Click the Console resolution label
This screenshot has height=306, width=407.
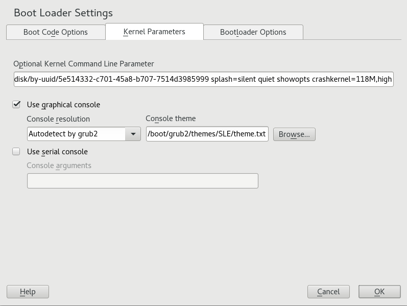[58, 119]
